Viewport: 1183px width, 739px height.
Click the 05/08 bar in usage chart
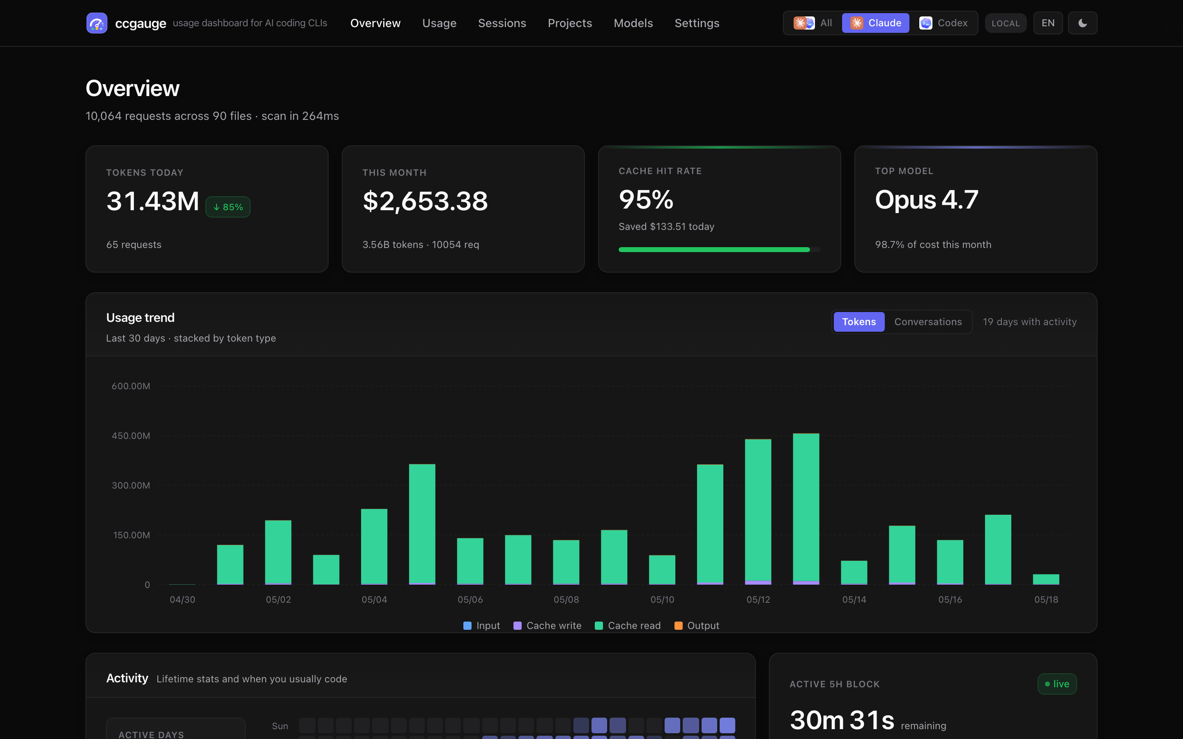(x=566, y=562)
